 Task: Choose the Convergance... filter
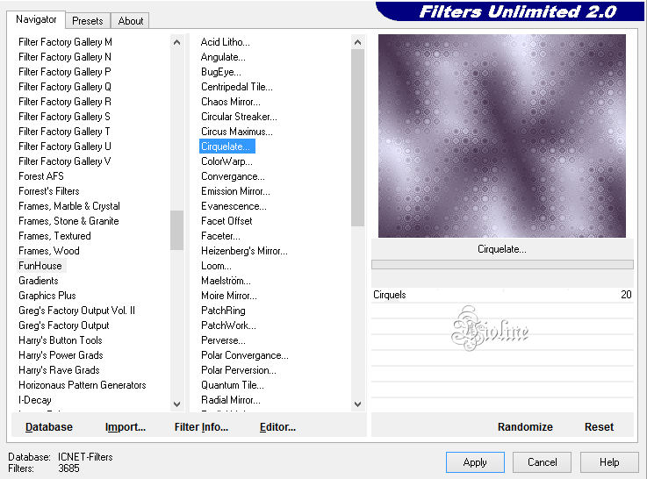coord(233,176)
